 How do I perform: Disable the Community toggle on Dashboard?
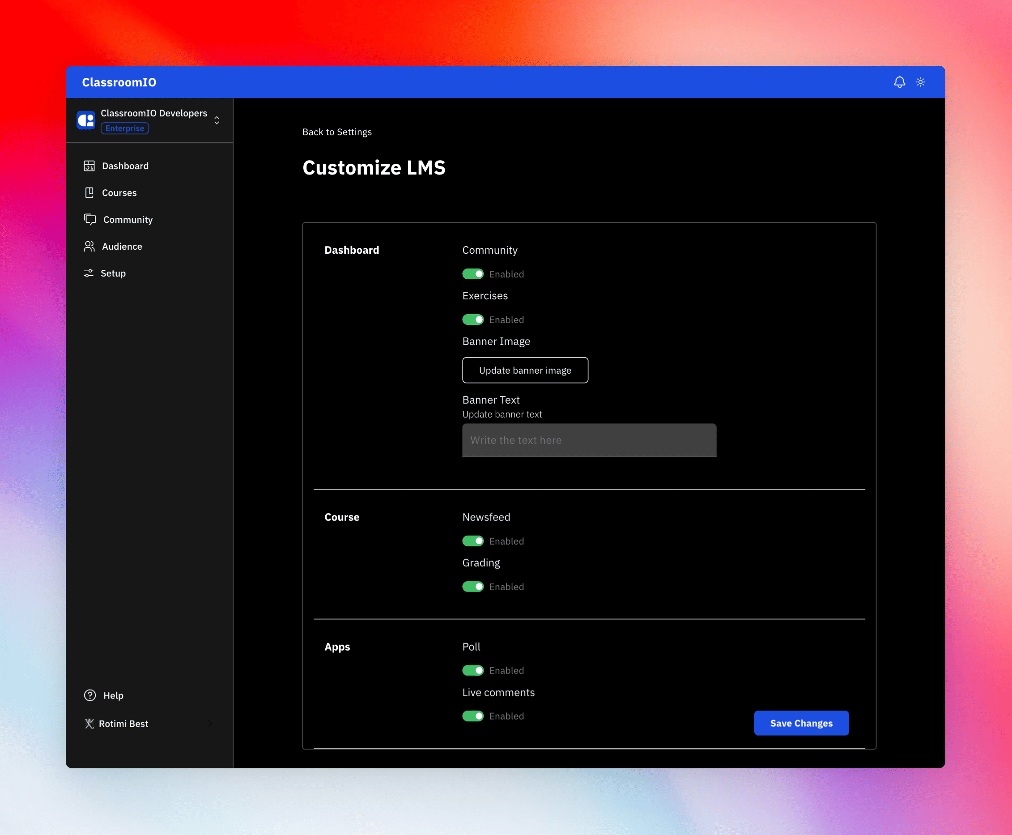(x=472, y=273)
